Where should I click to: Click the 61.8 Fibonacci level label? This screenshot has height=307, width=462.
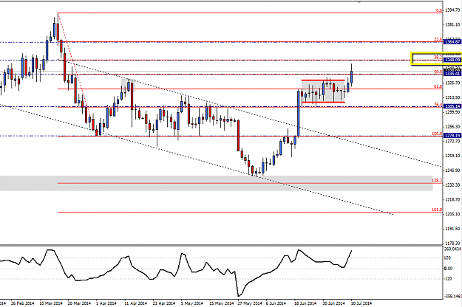point(438,86)
